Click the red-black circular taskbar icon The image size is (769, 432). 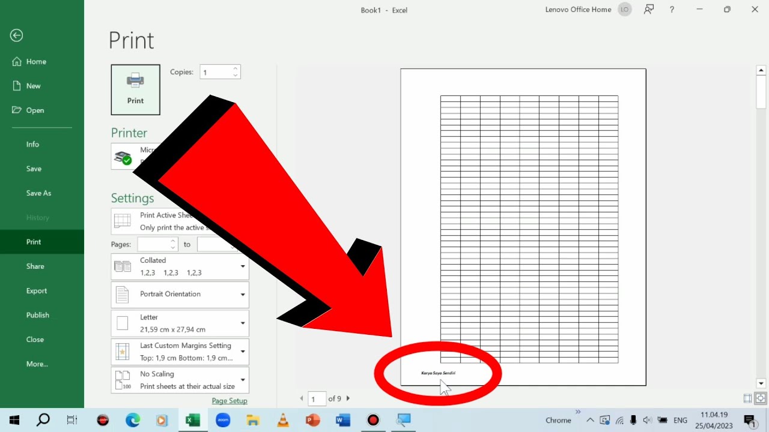103,420
